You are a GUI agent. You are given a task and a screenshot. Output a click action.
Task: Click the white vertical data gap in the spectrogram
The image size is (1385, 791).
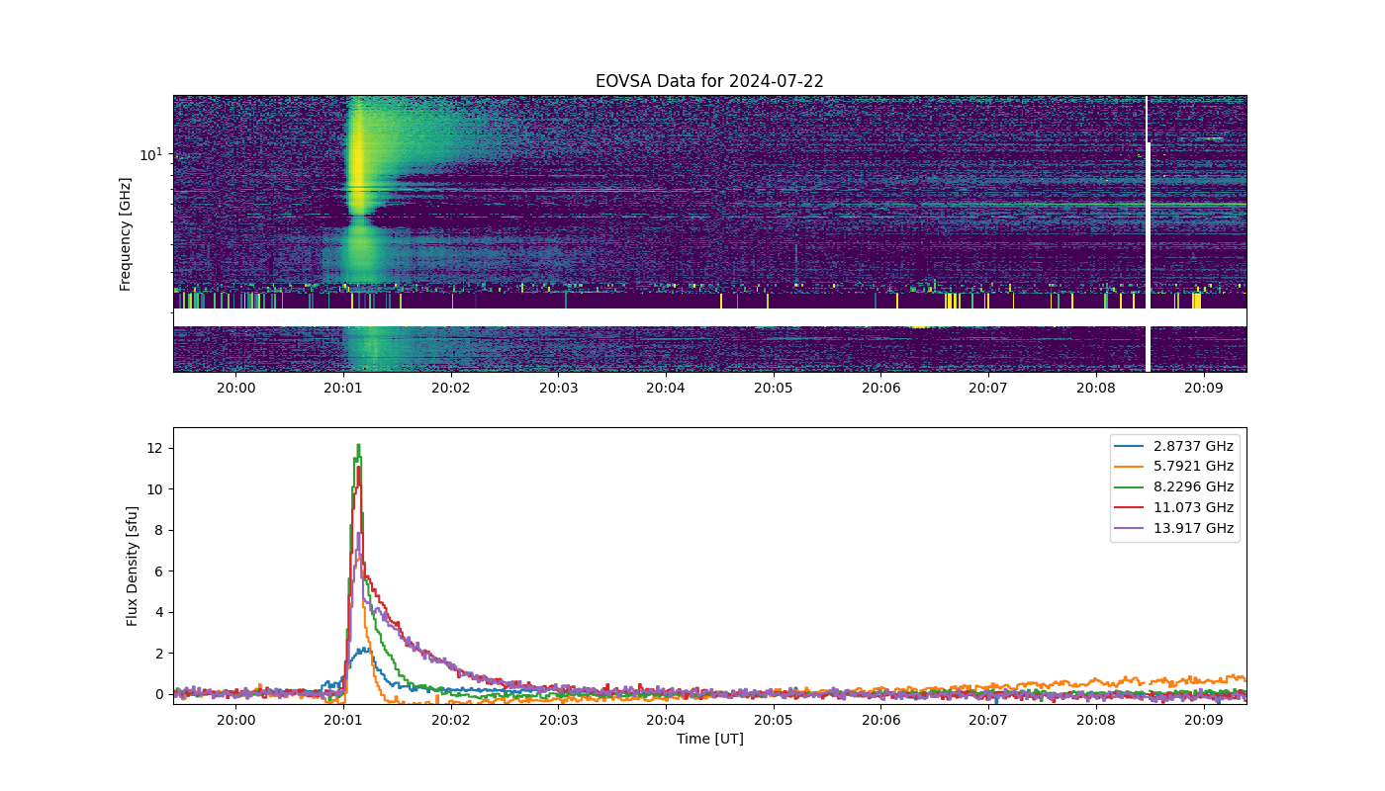[1148, 233]
